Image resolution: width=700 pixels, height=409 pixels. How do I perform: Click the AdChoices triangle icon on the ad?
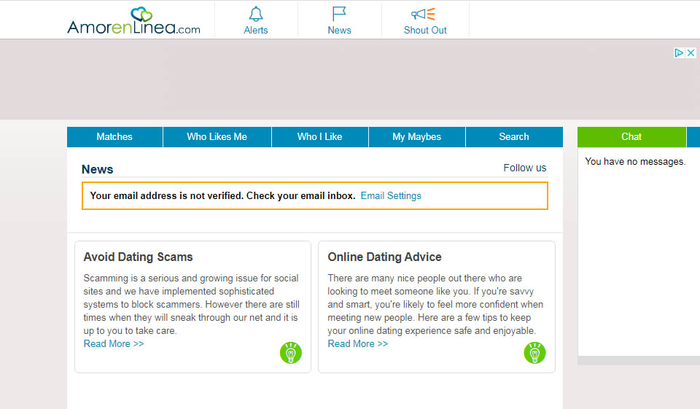click(679, 52)
